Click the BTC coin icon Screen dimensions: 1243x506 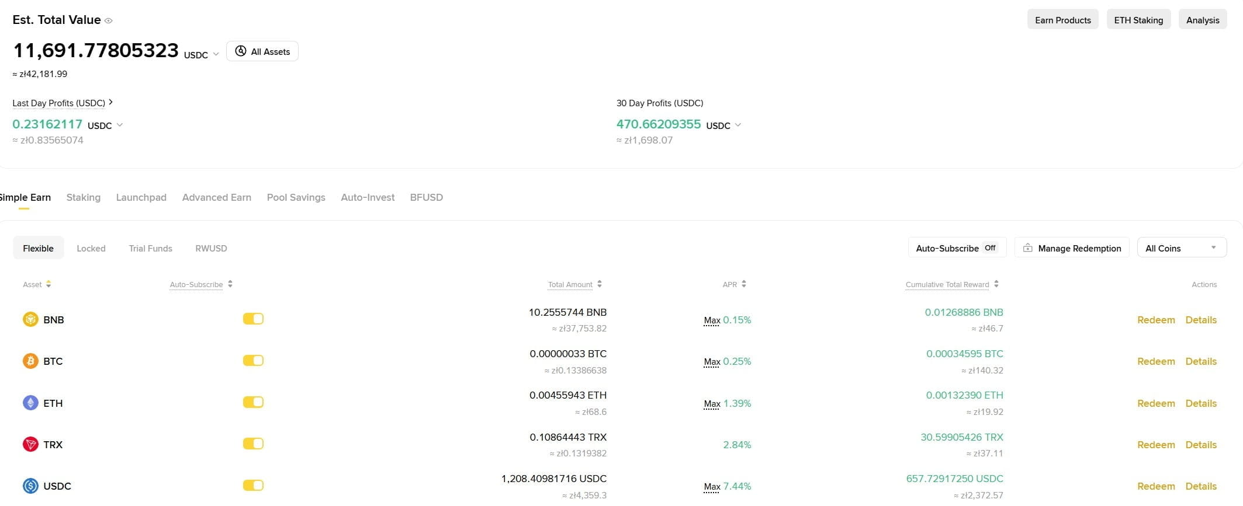click(30, 361)
